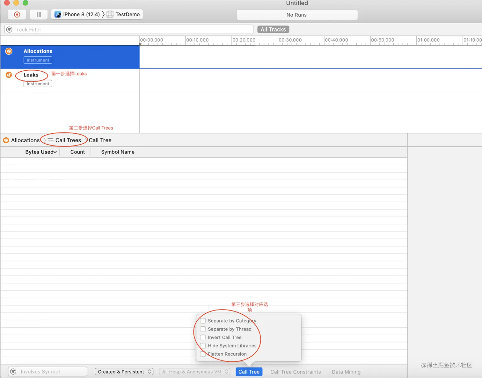Minimize the Instruments window
The height and width of the screenshot is (378, 482).
pos(16,3)
